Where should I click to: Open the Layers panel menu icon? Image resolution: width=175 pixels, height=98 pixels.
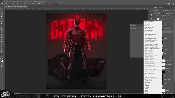pos(174,8)
